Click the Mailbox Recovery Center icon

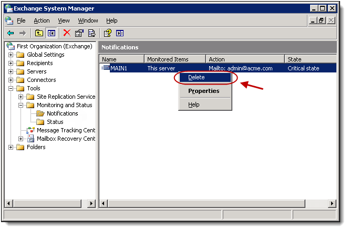coord(30,139)
